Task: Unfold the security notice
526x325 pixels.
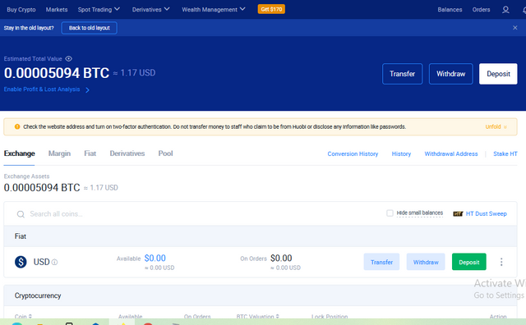Action: (x=496, y=126)
